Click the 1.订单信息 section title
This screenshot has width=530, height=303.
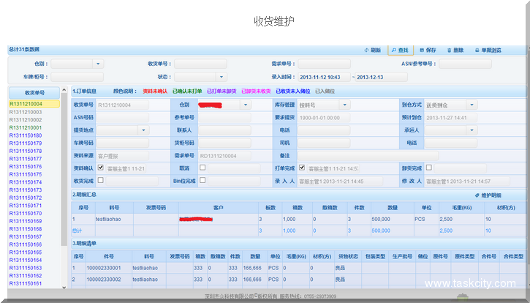(85, 91)
